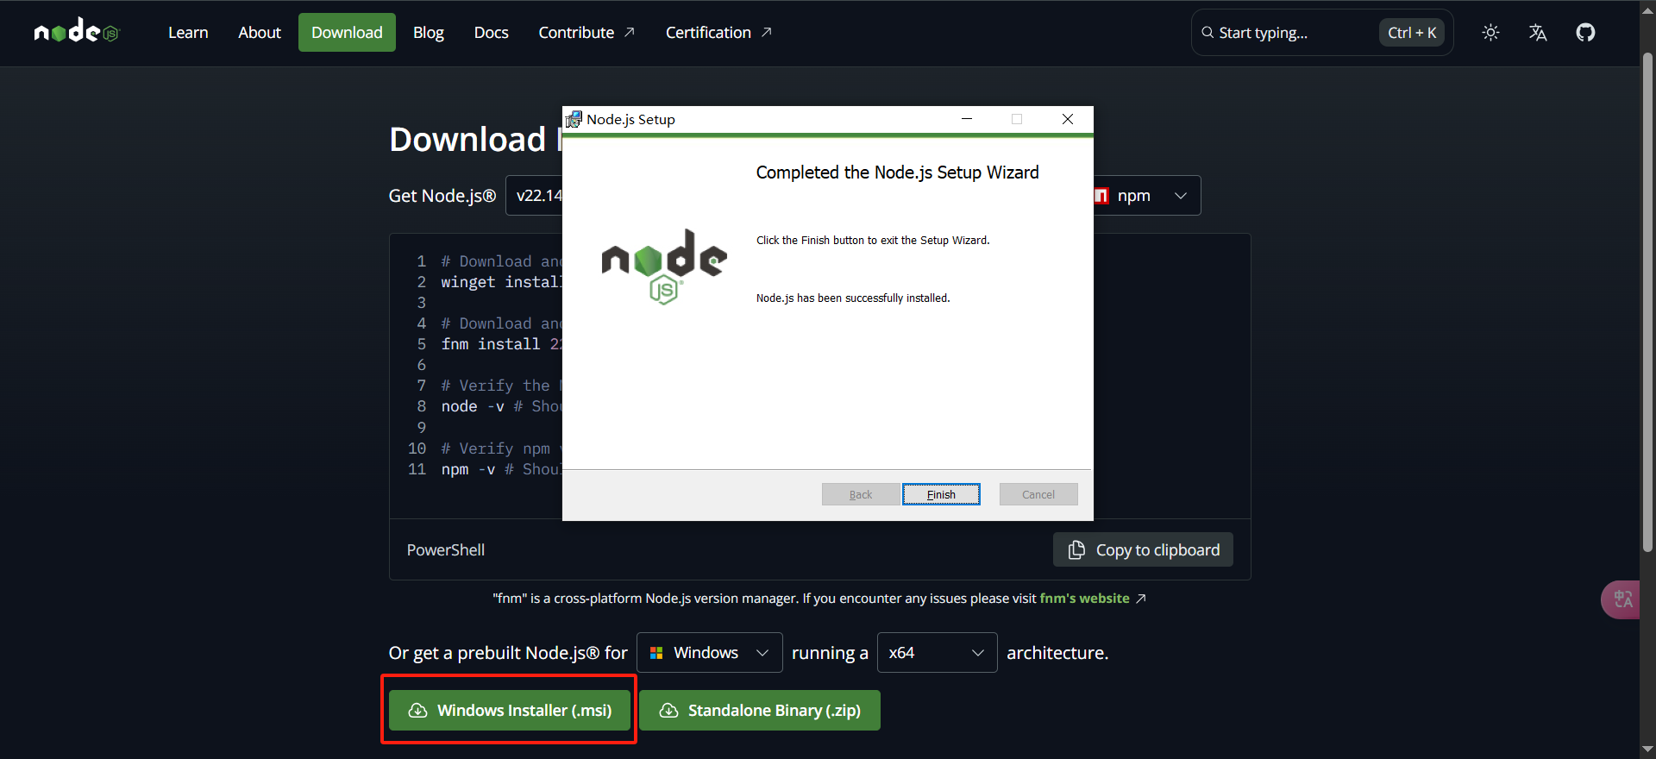Image resolution: width=1656 pixels, height=759 pixels.
Task: Click the search magnifier icon
Action: 1207,33
